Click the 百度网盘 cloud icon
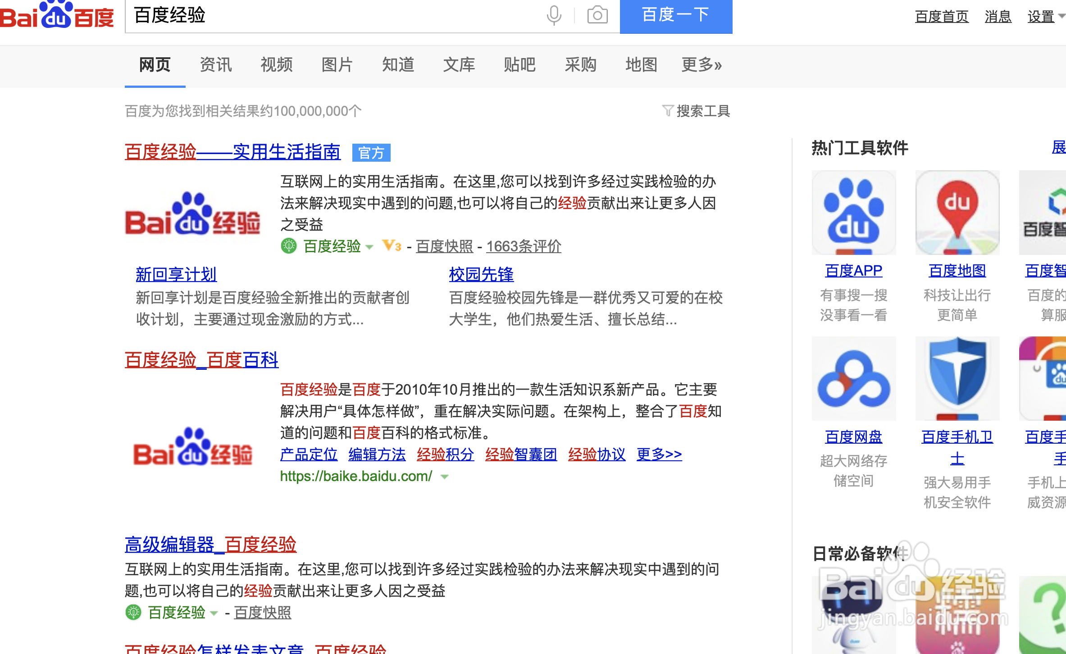The height and width of the screenshot is (654, 1066). [853, 378]
